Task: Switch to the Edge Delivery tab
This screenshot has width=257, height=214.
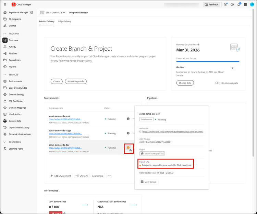Action: point(65,22)
